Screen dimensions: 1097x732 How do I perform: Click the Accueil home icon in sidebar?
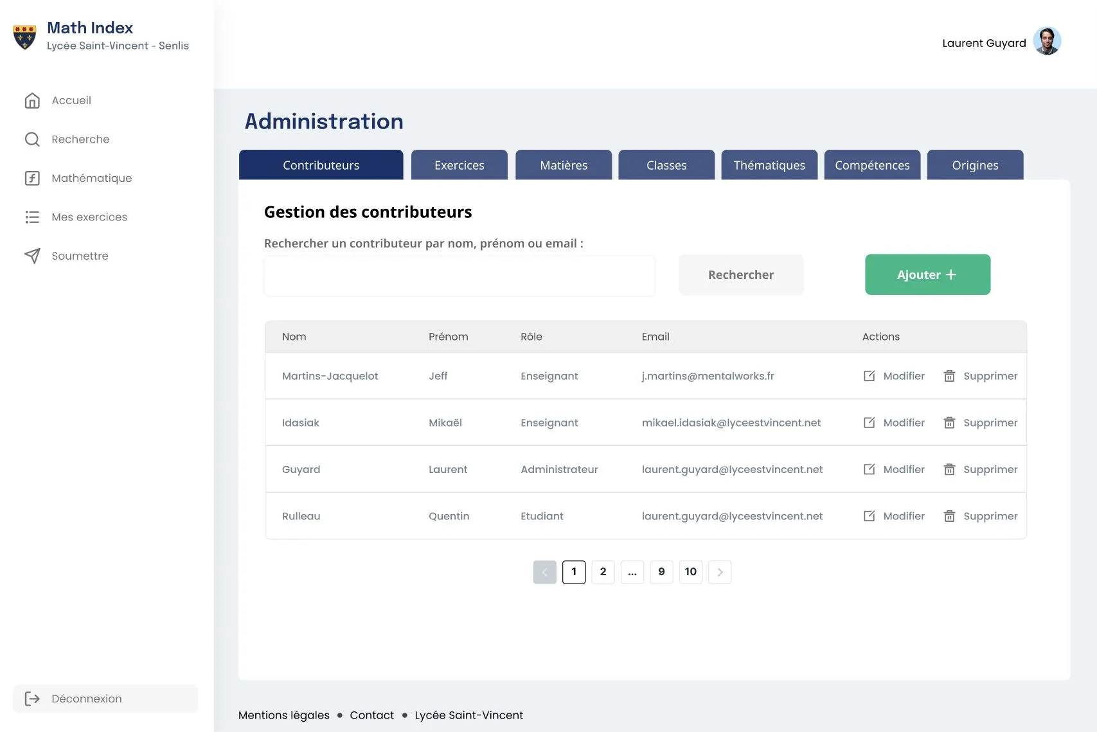[x=32, y=101]
